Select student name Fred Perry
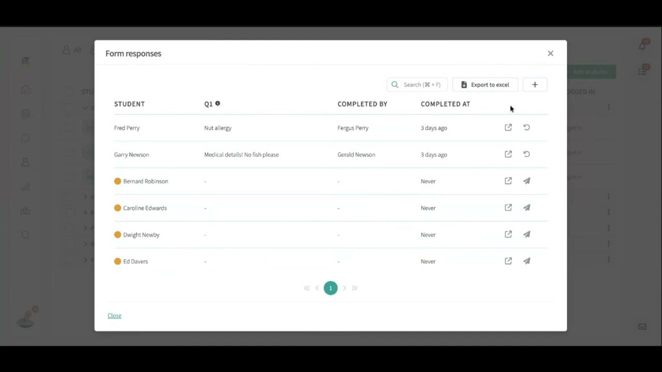Screen dimensions: 662x372 [x=127, y=128]
